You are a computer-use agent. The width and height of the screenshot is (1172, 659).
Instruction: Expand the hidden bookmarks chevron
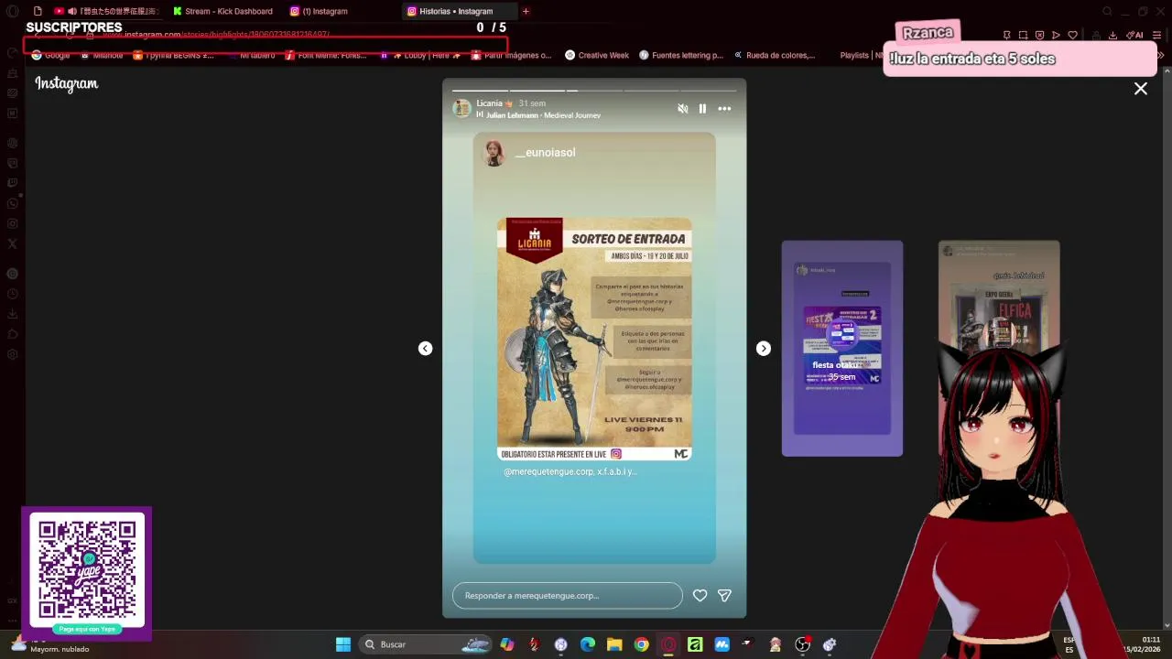1161,56
